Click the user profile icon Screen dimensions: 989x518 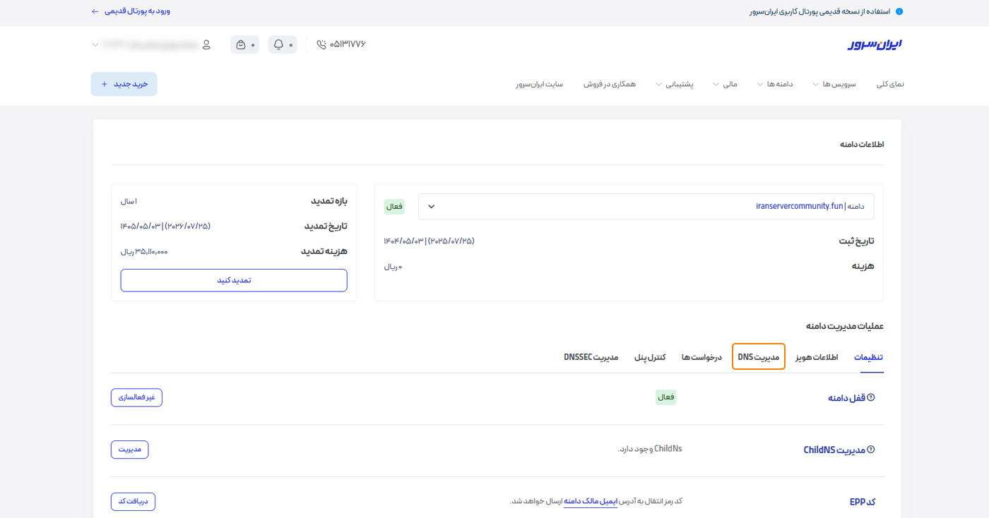point(206,44)
